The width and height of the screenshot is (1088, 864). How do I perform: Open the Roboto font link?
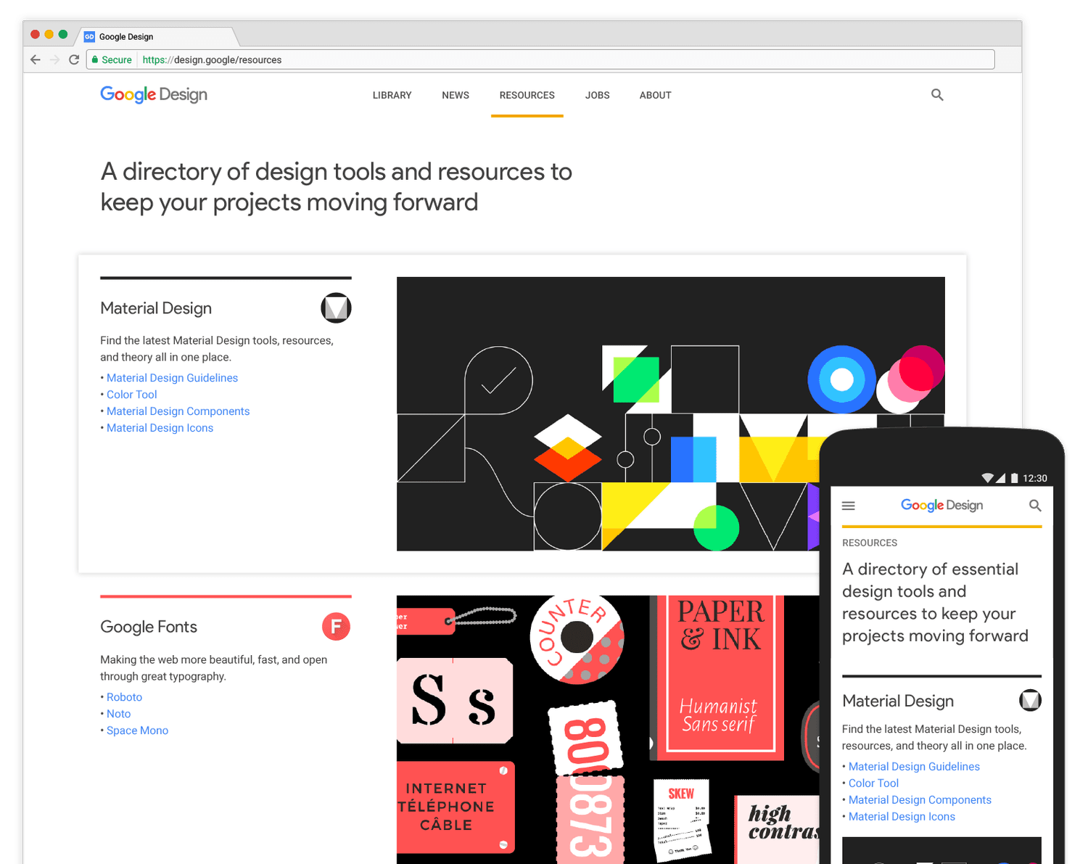tap(124, 697)
